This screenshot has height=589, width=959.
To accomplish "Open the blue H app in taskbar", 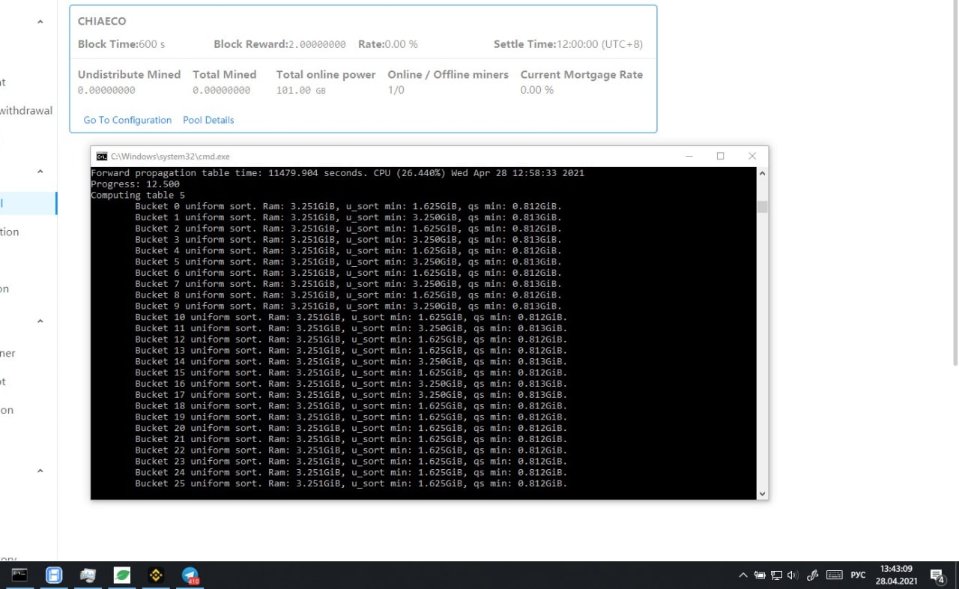I will (x=54, y=576).
